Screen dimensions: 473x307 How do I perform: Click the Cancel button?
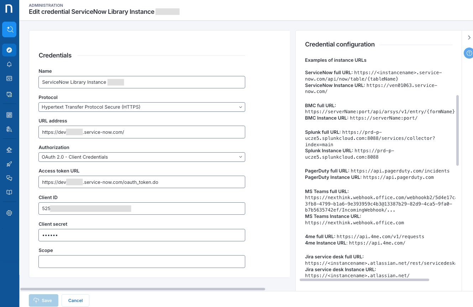[75, 300]
